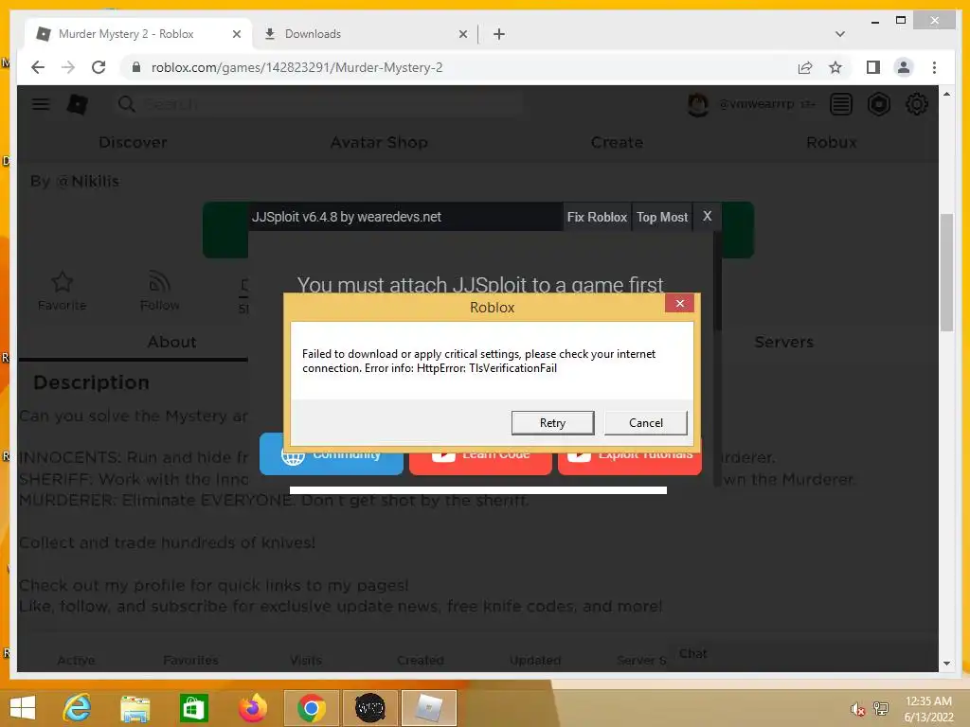The width and height of the screenshot is (970, 727).
Task: Open Discover in Roblox navigation
Action: click(133, 143)
